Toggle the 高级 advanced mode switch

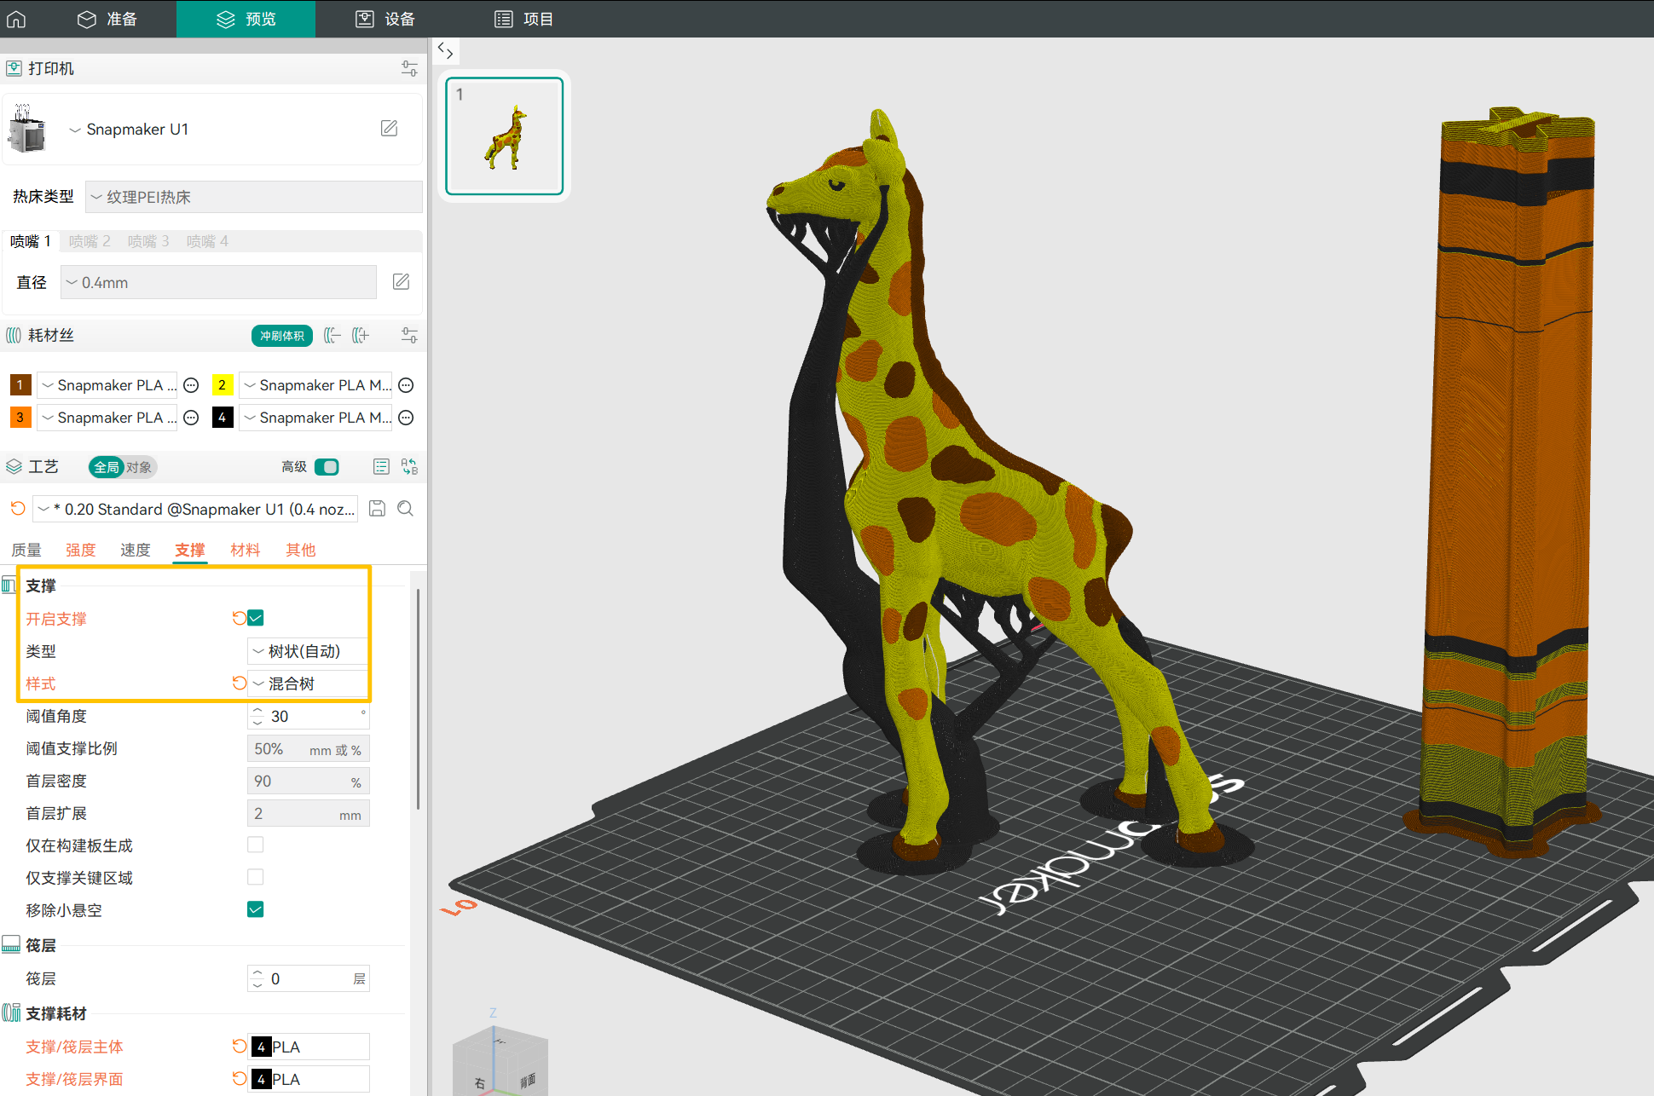pos(327,467)
